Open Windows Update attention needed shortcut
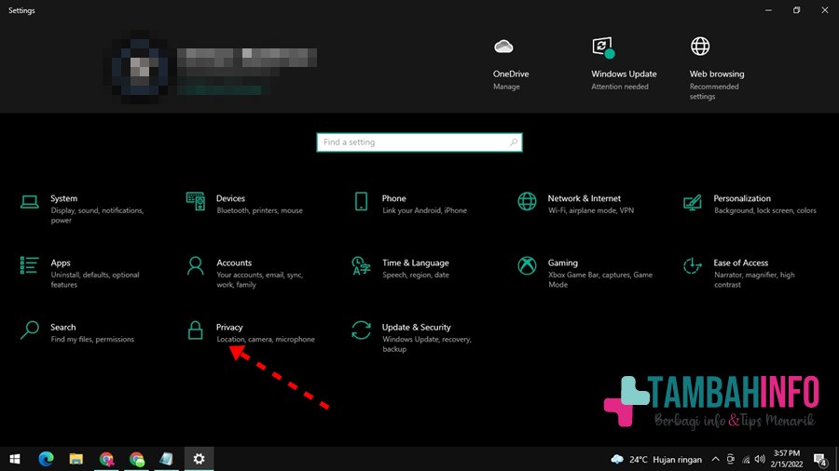 [624, 64]
